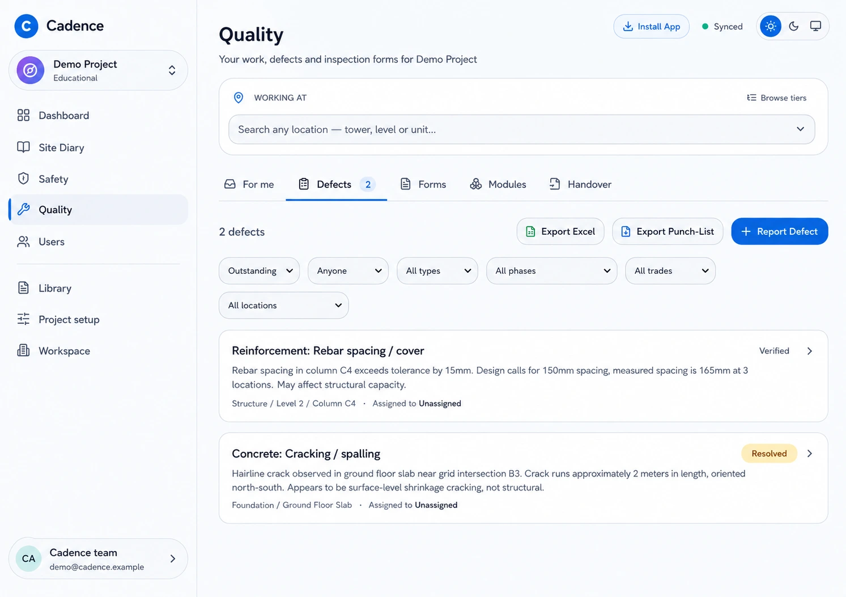
Task: Switch to light theme
Action: [771, 26]
